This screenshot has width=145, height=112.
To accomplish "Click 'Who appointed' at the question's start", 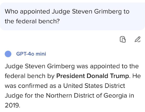I will (x=27, y=12).
